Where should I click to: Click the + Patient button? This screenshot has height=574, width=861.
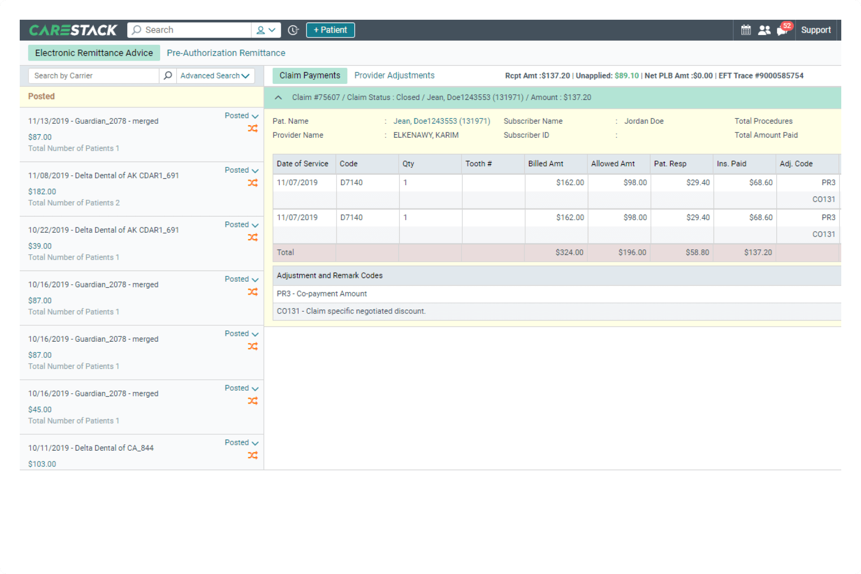[x=330, y=30]
